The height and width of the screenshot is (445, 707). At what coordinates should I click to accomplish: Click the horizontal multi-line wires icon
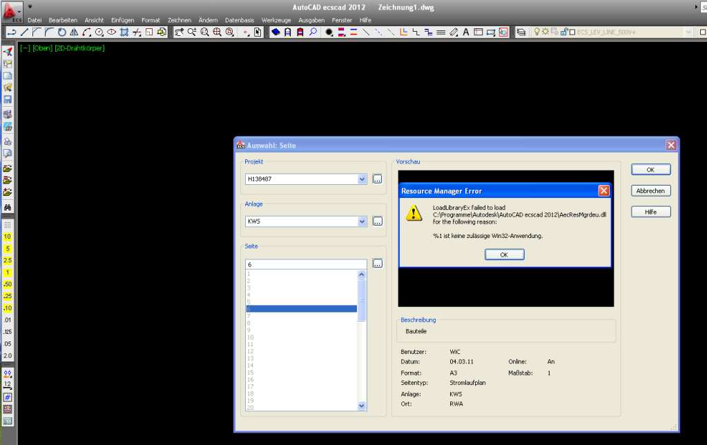pyautogui.click(x=441, y=32)
